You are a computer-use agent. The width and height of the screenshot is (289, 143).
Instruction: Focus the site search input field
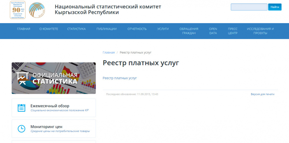coord(249,7)
